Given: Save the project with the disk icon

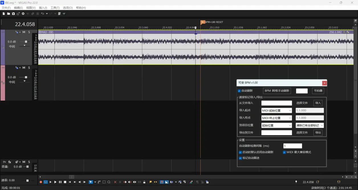Looking at the screenshot, I should click(x=13, y=14).
